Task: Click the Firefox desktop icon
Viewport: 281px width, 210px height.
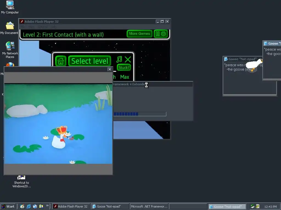Action: (10, 65)
